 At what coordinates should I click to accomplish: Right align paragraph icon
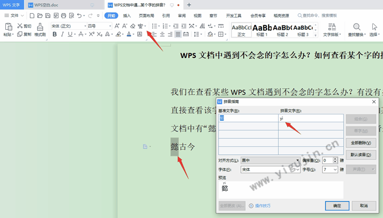(170, 35)
